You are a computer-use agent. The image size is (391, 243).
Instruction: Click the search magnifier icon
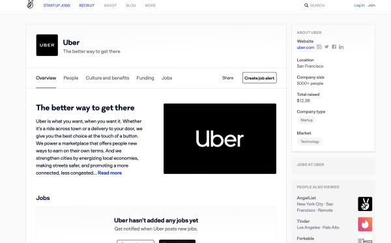point(306,5)
